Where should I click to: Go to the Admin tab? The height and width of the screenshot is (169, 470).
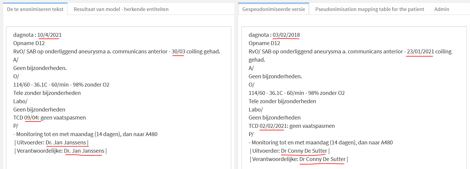pyautogui.click(x=441, y=9)
